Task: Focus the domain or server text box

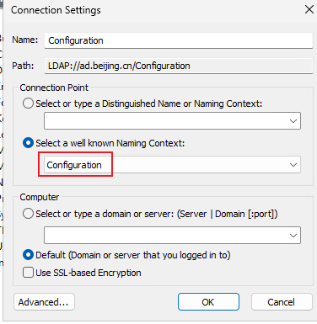Action: [165, 236]
